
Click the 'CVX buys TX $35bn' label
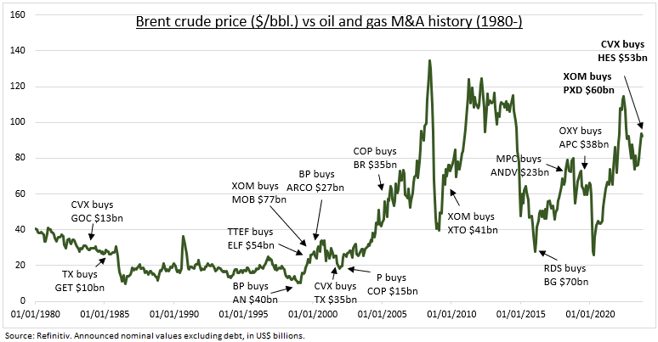335,293
